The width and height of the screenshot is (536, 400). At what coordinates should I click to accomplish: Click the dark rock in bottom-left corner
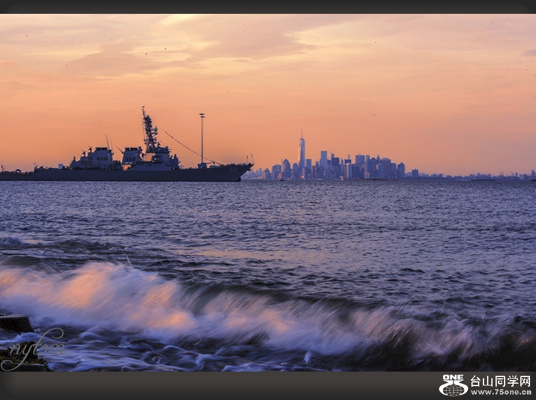coord(15,323)
